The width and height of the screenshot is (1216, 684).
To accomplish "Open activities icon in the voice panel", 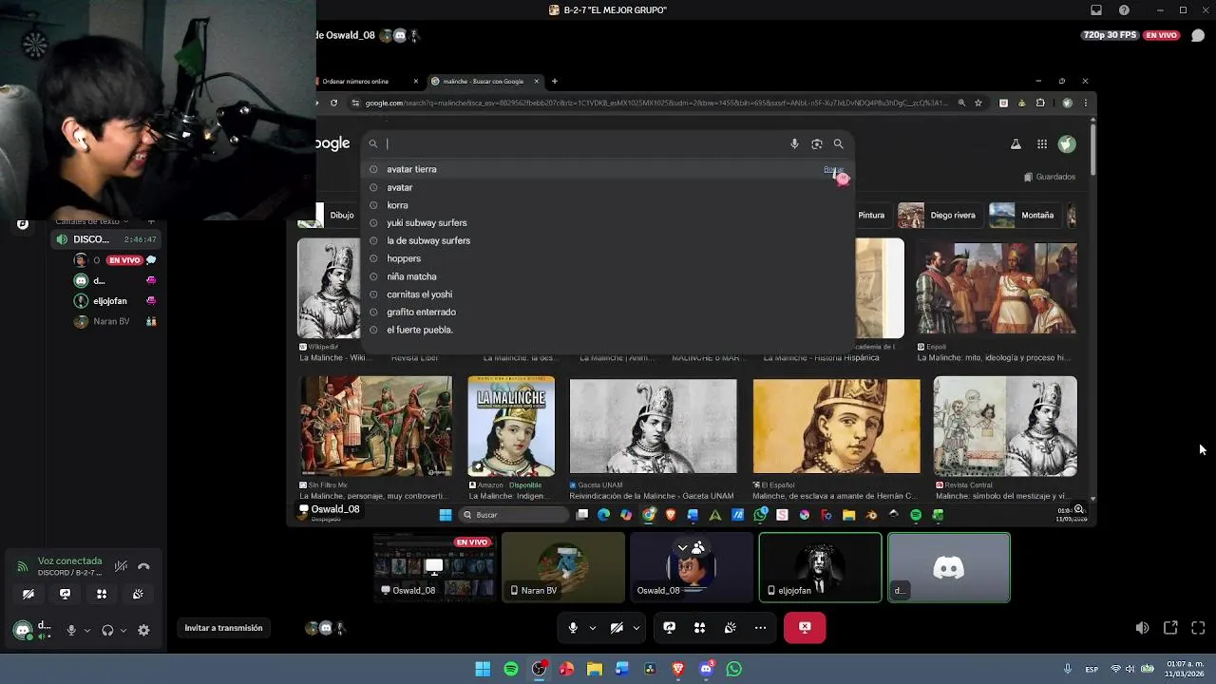I will [x=102, y=594].
